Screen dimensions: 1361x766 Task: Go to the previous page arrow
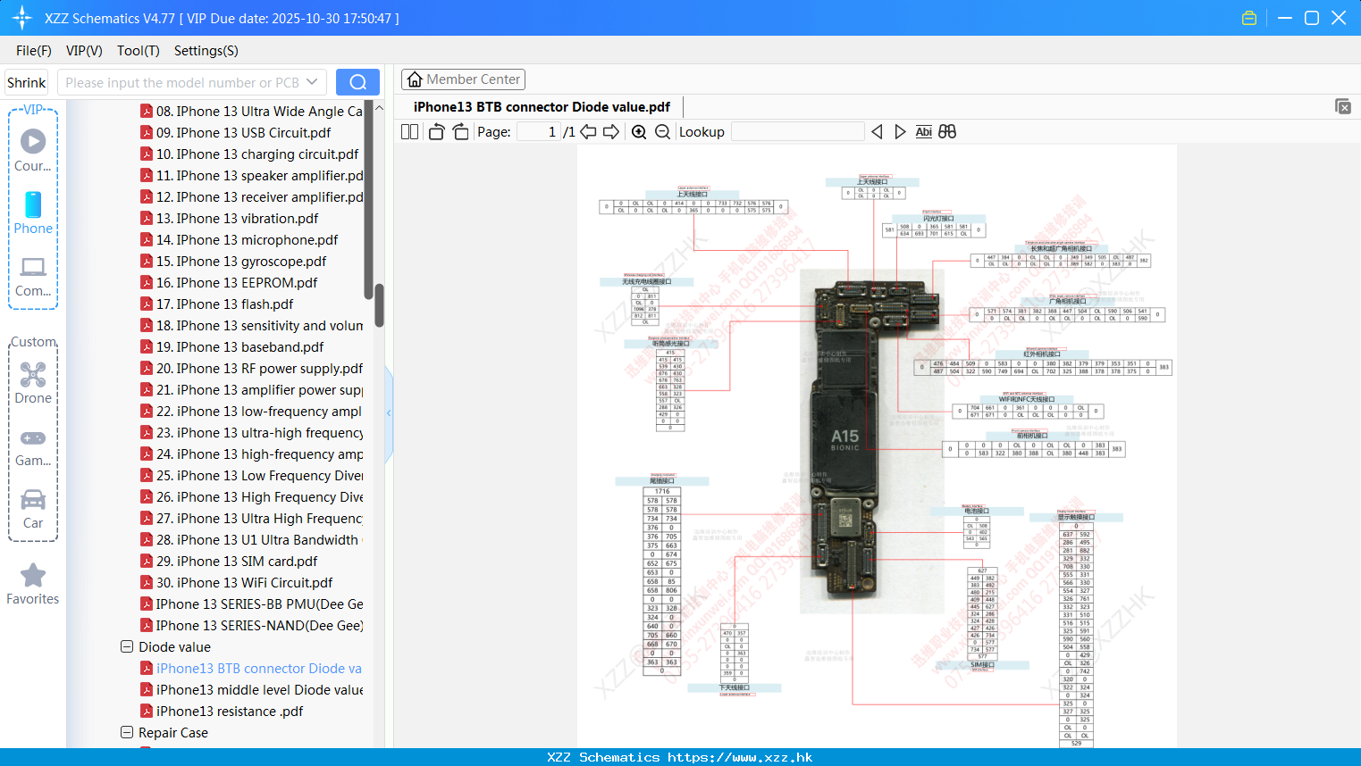[x=588, y=132]
